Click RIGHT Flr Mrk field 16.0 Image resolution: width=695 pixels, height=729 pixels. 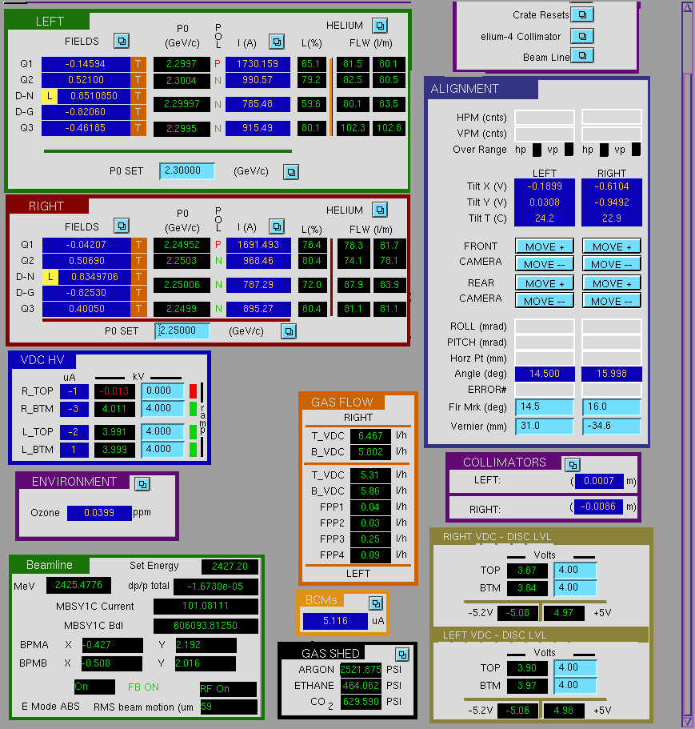[x=612, y=407]
